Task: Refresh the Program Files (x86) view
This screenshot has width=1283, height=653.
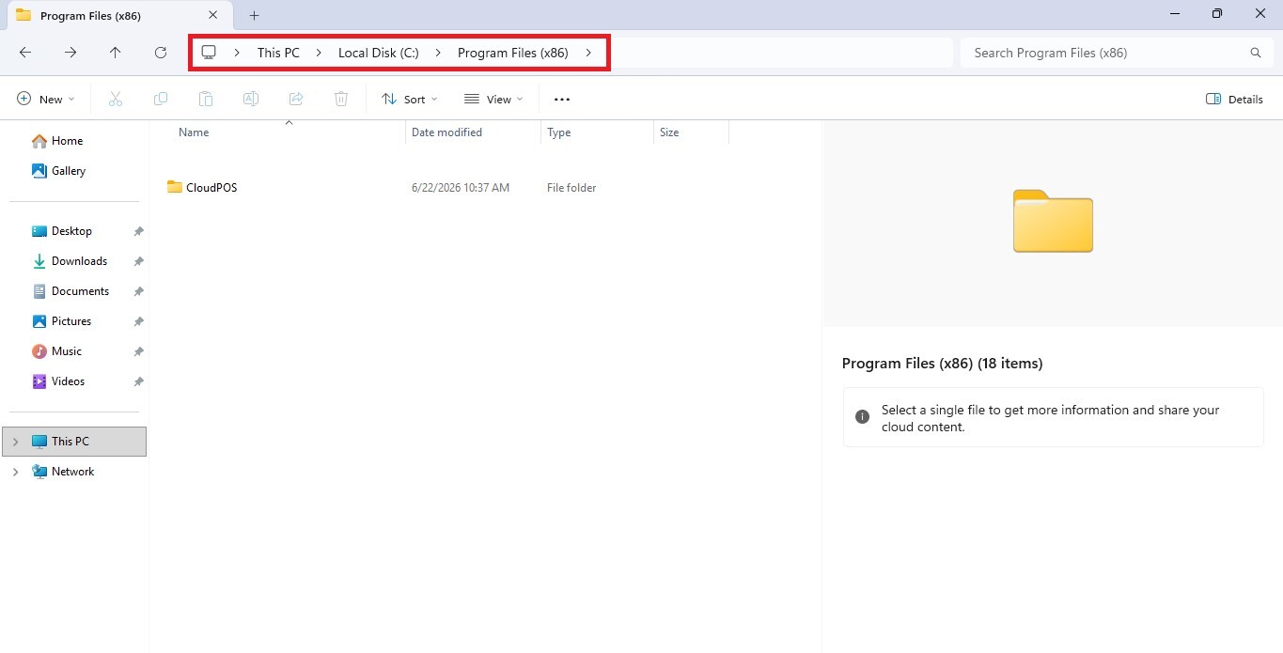Action: (161, 53)
